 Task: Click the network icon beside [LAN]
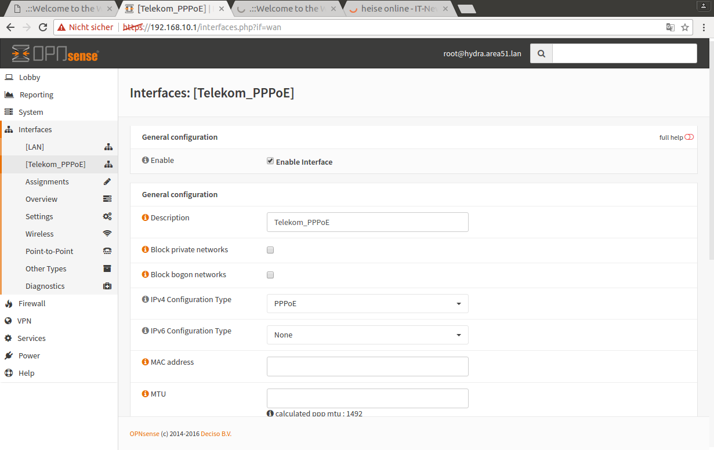[x=108, y=147]
